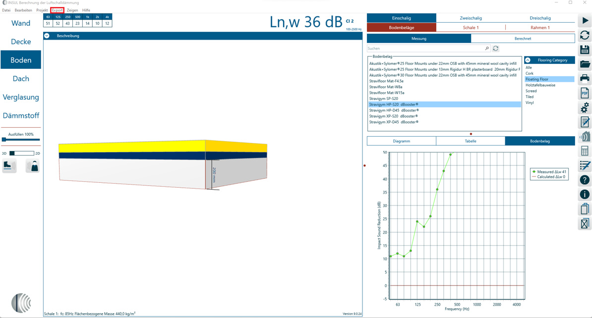Click the play/calculate arrow icon
The height and width of the screenshot is (318, 592).
coord(585,20)
